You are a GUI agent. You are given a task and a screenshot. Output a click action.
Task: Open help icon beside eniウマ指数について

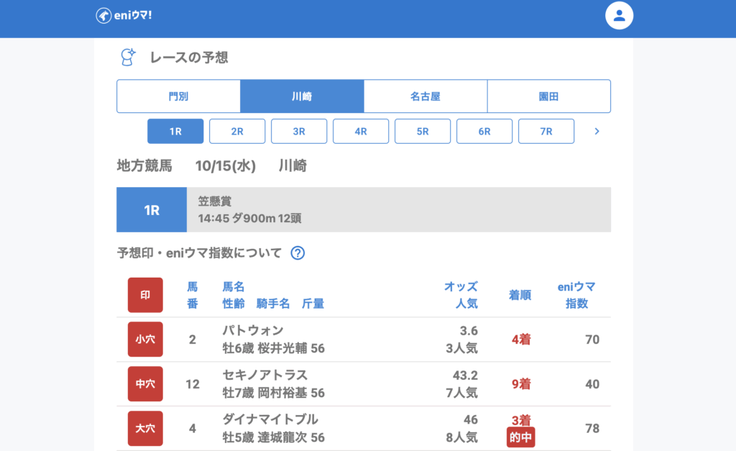298,253
